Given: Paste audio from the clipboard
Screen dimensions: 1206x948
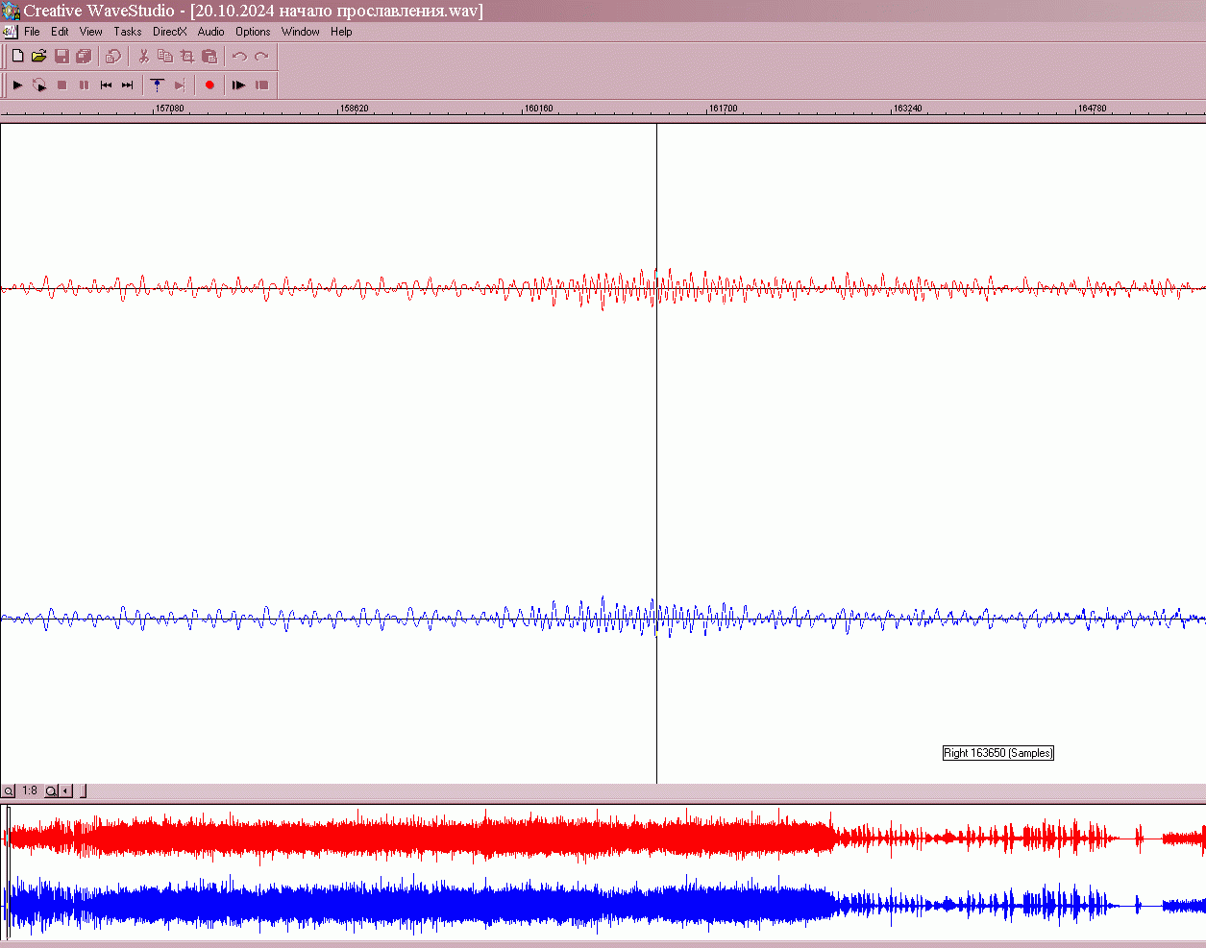Looking at the screenshot, I should [x=209, y=57].
